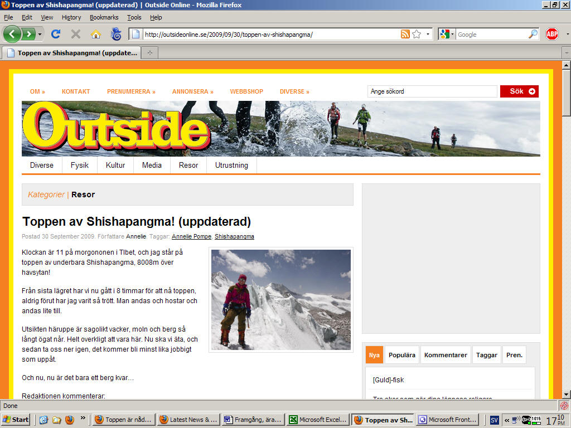This screenshot has height=428, width=571.
Task: Expand the OM » site menu
Action: 37,91
